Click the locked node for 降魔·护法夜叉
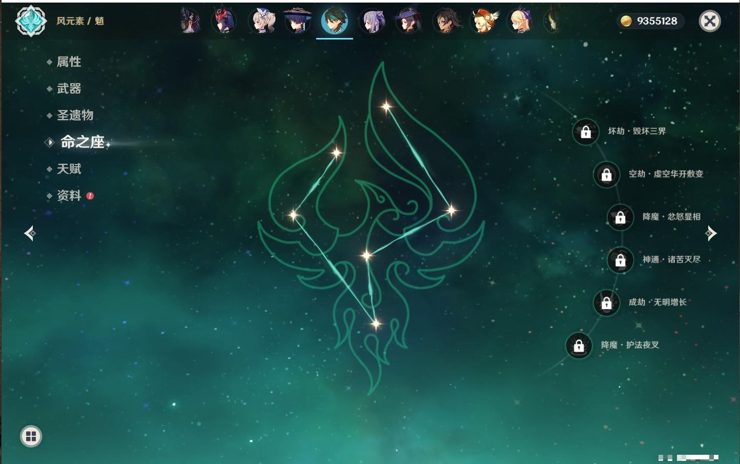 click(x=579, y=346)
